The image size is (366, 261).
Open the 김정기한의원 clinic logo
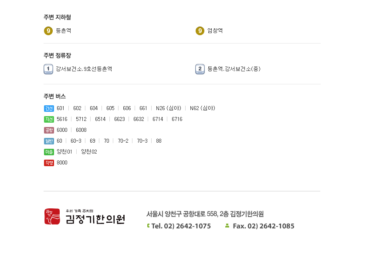tap(85, 217)
